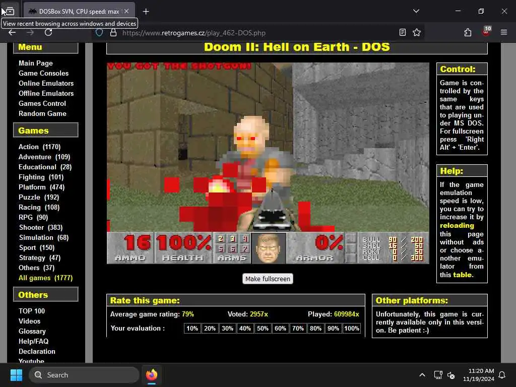Rate the game 60%

coord(280,329)
